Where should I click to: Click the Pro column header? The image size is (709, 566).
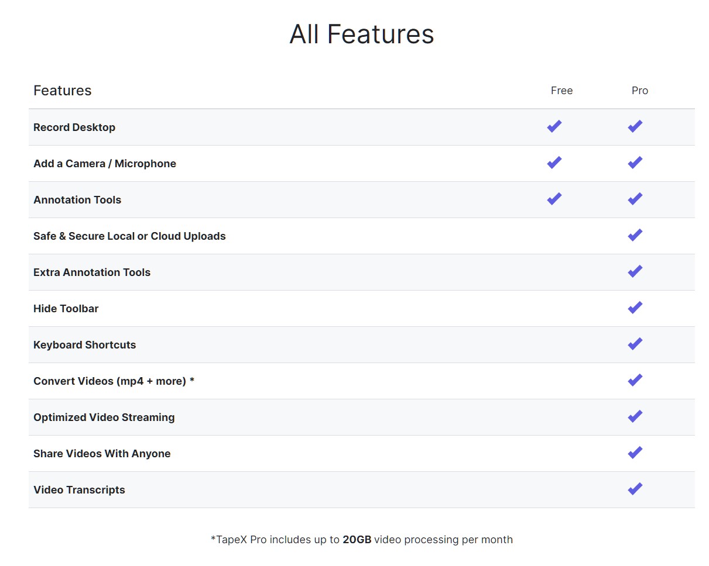pos(639,91)
